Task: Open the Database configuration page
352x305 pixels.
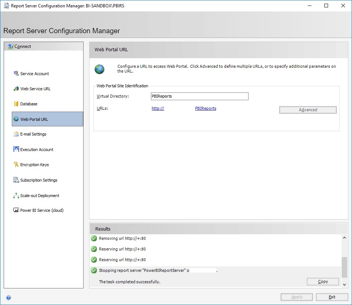Action: click(x=28, y=104)
